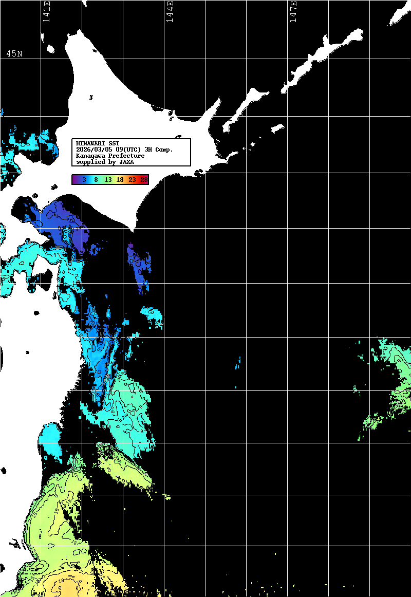Click the 147E longitude label
This screenshot has width=411, height=597.
[x=293, y=12]
